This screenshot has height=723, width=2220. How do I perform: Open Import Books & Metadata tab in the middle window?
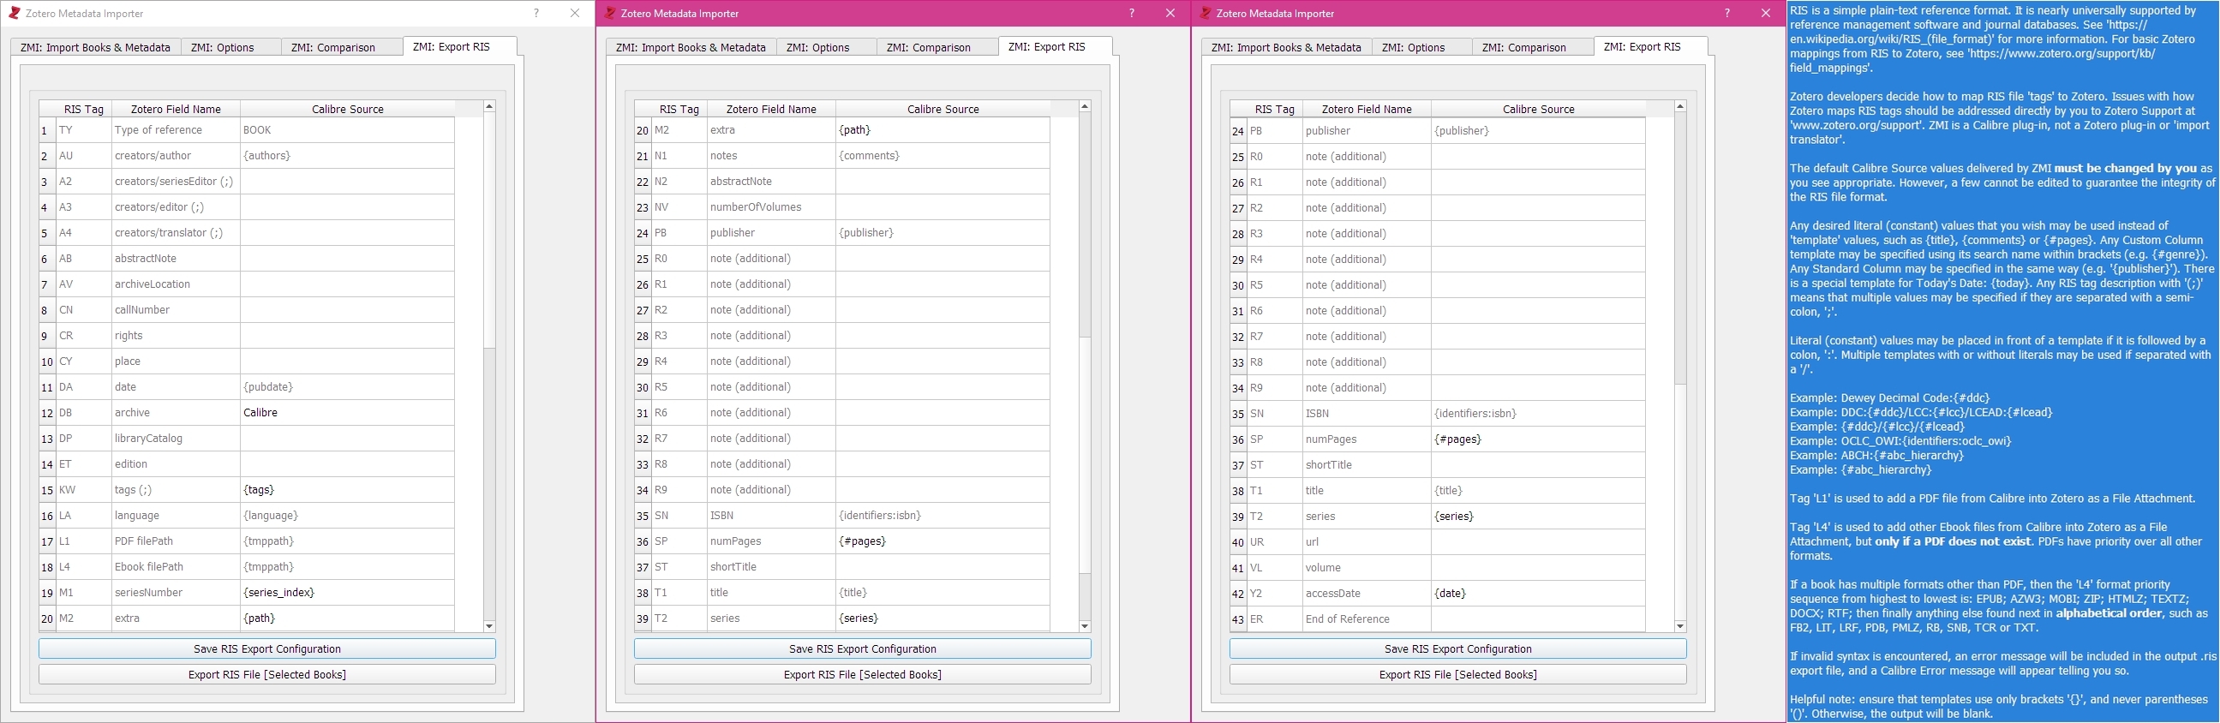point(691,47)
